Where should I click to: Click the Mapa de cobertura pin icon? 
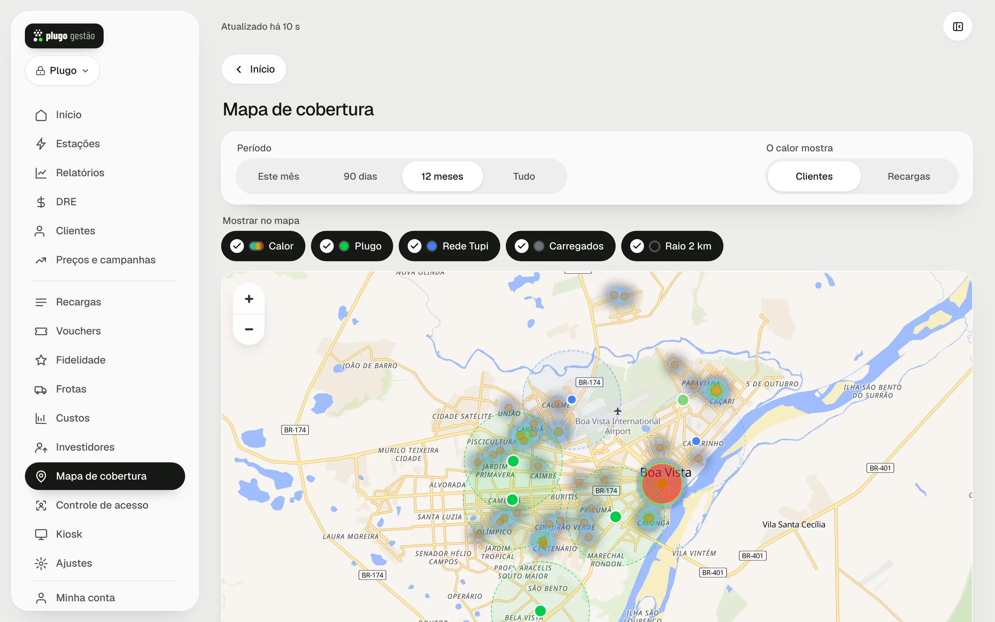click(x=41, y=476)
